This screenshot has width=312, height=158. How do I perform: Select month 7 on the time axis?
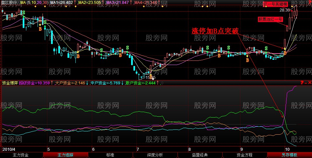coord(137,149)
